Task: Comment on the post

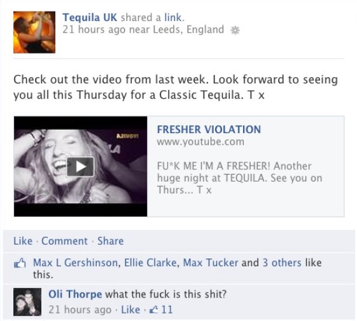Action: click(x=64, y=241)
